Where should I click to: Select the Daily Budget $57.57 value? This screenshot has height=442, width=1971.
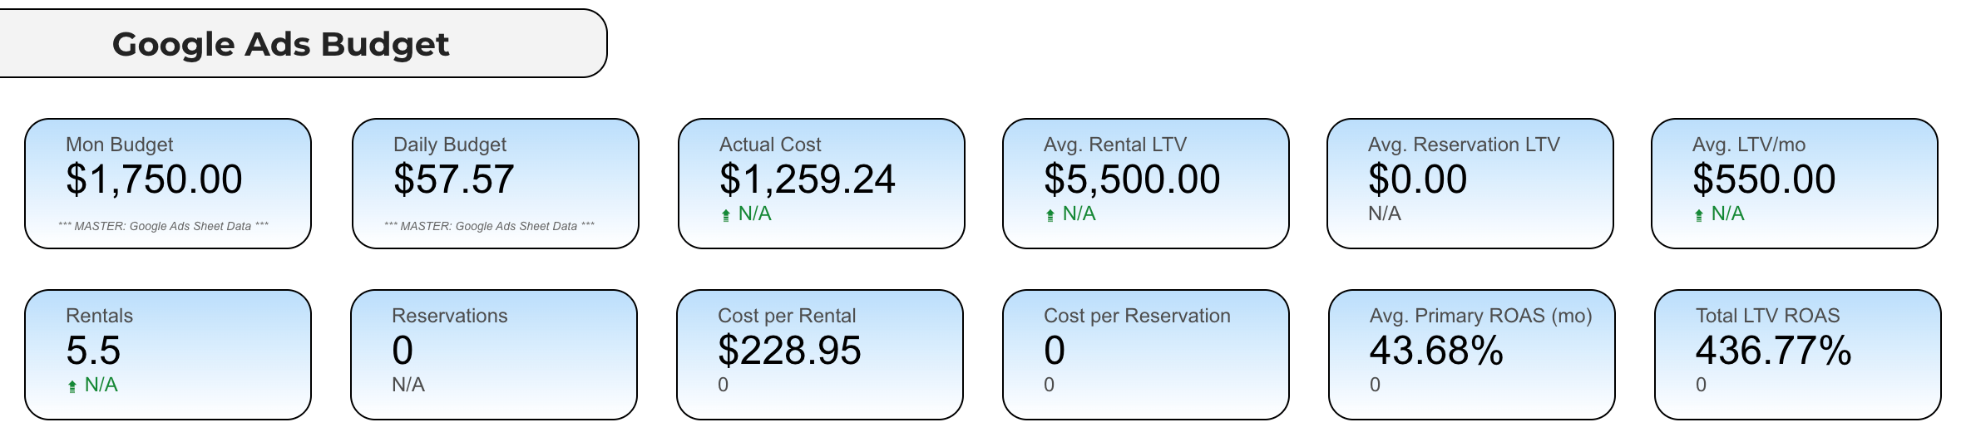[454, 179]
